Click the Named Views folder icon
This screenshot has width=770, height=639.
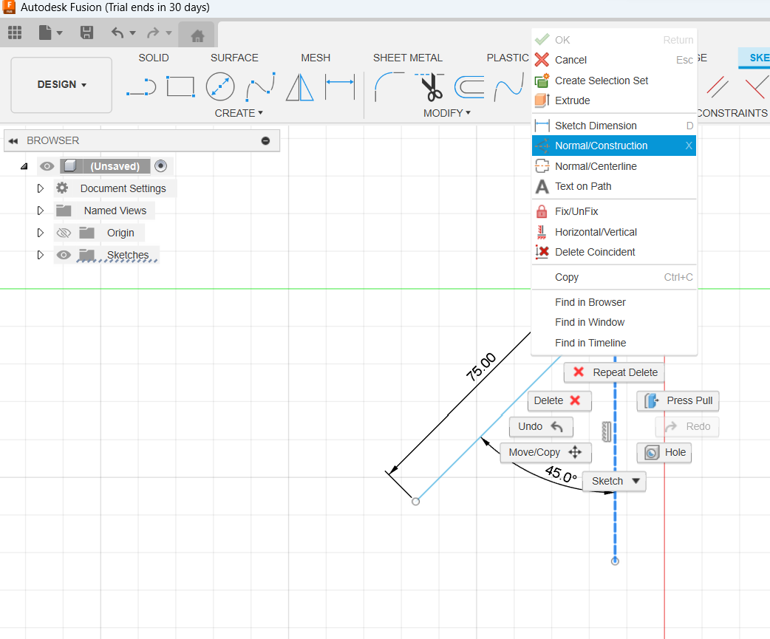[64, 211]
